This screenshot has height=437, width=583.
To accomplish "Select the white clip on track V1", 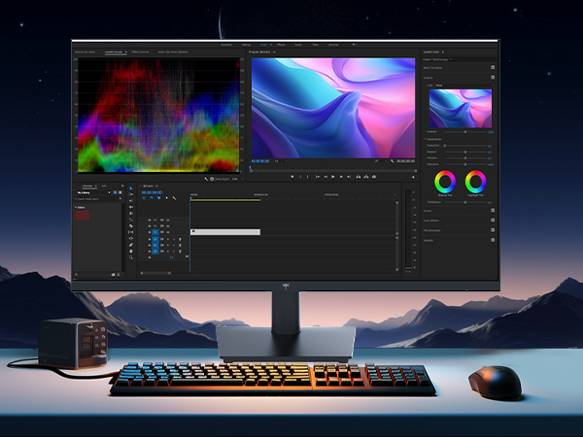I will (x=225, y=232).
